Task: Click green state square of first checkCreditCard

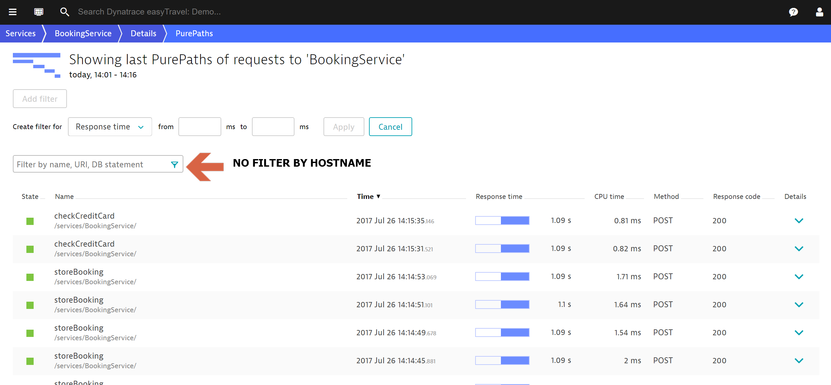Action: 30,221
